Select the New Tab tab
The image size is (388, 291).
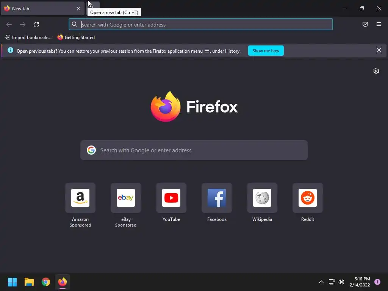pos(42,8)
